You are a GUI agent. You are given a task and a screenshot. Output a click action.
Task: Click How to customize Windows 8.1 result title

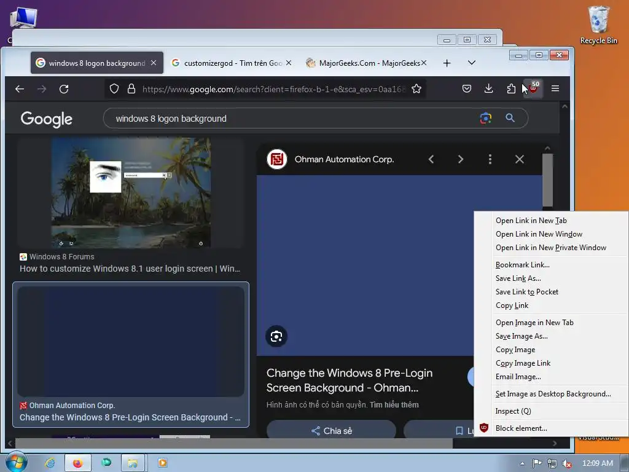pos(130,269)
